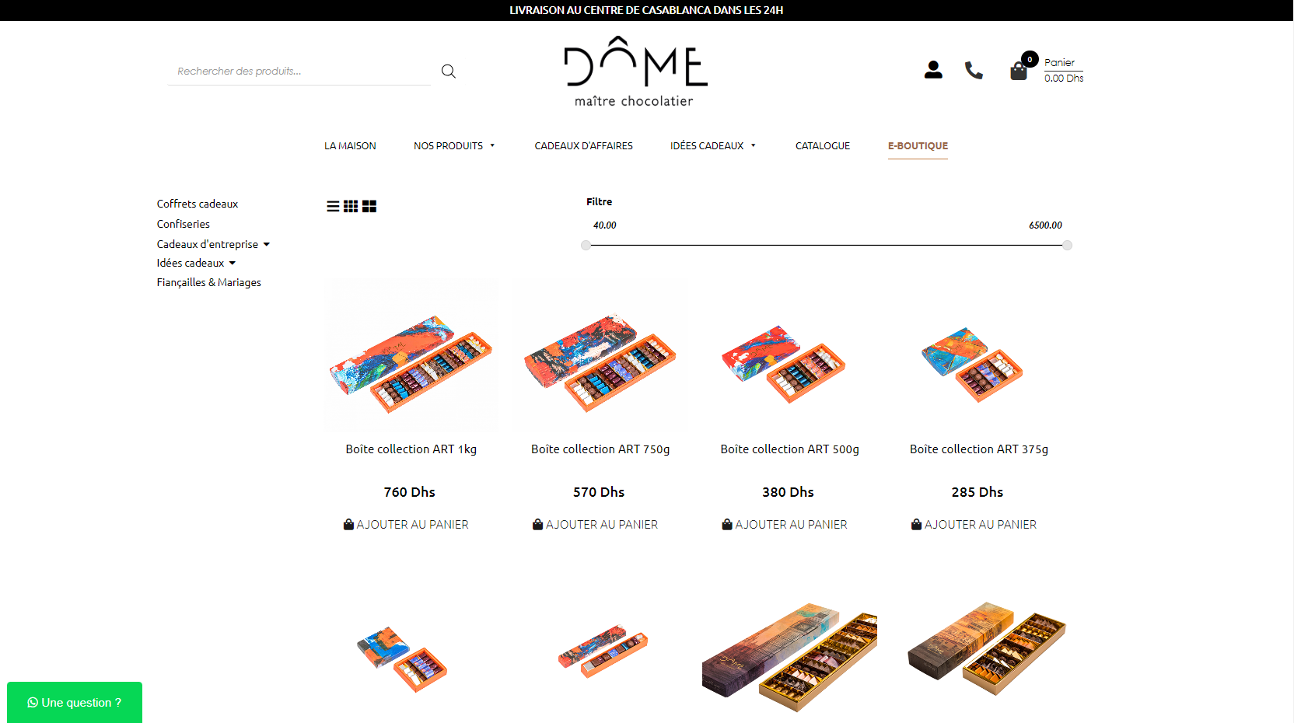Click the product search input field
This screenshot has width=1294, height=723.
pyautogui.click(x=299, y=71)
